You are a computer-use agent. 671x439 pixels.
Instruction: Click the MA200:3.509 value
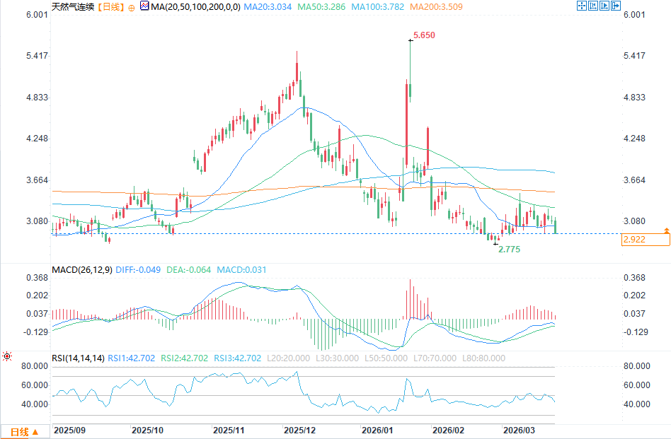coord(436,7)
